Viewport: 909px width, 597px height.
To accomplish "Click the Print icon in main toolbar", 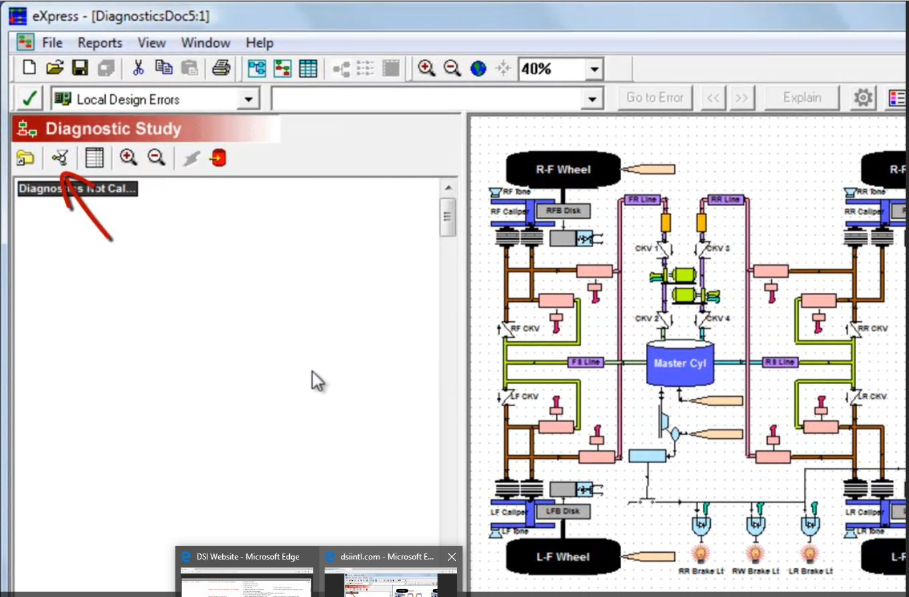I will point(222,68).
